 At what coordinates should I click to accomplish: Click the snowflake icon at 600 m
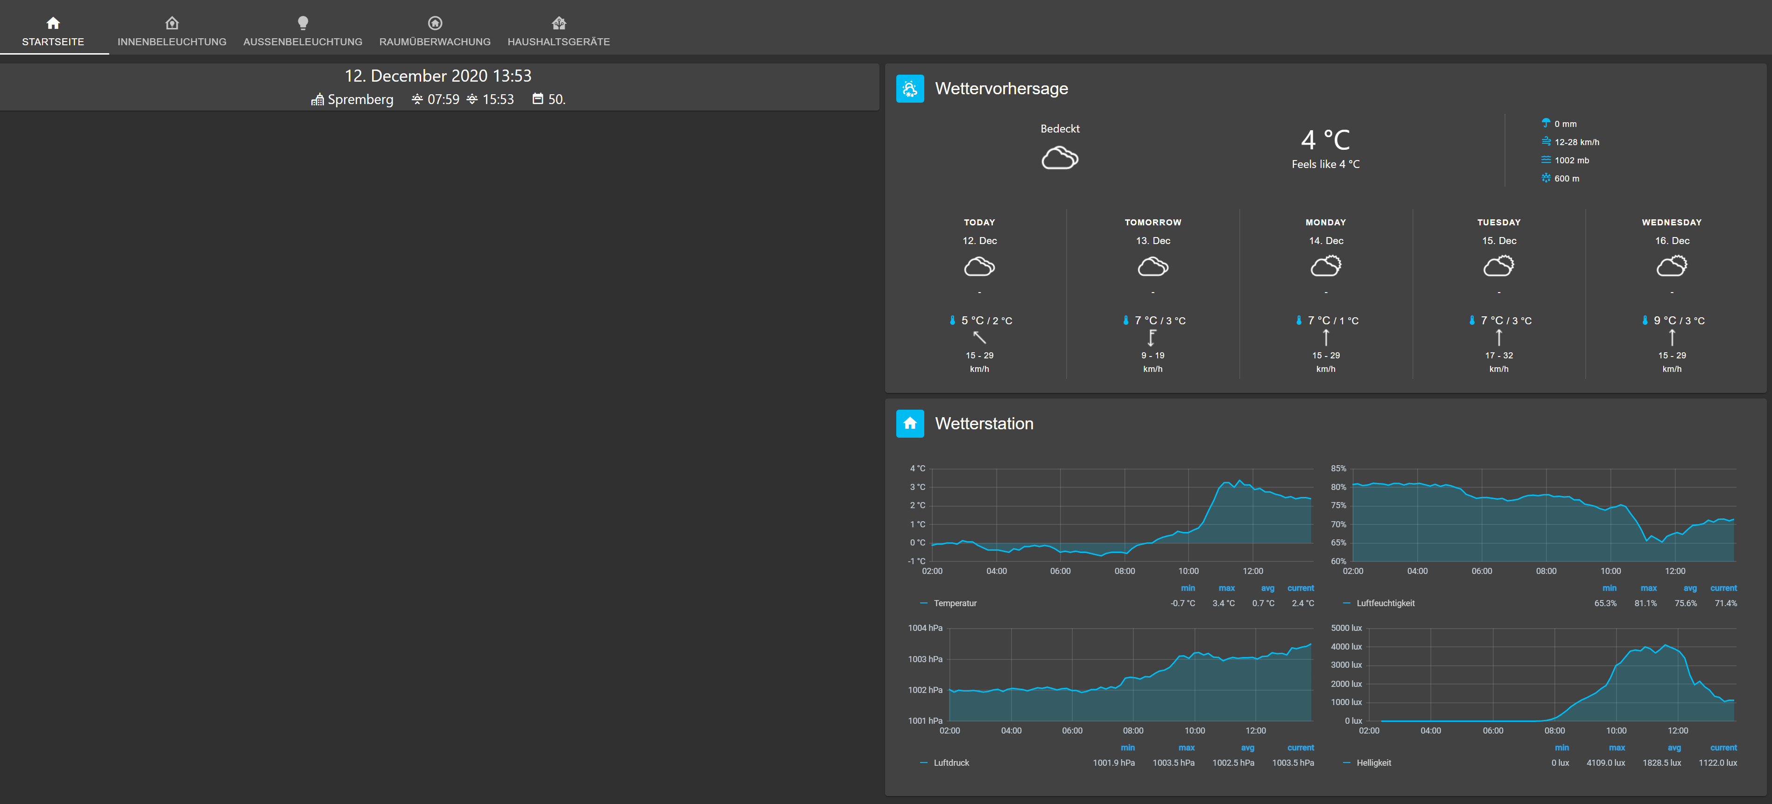(x=1546, y=178)
